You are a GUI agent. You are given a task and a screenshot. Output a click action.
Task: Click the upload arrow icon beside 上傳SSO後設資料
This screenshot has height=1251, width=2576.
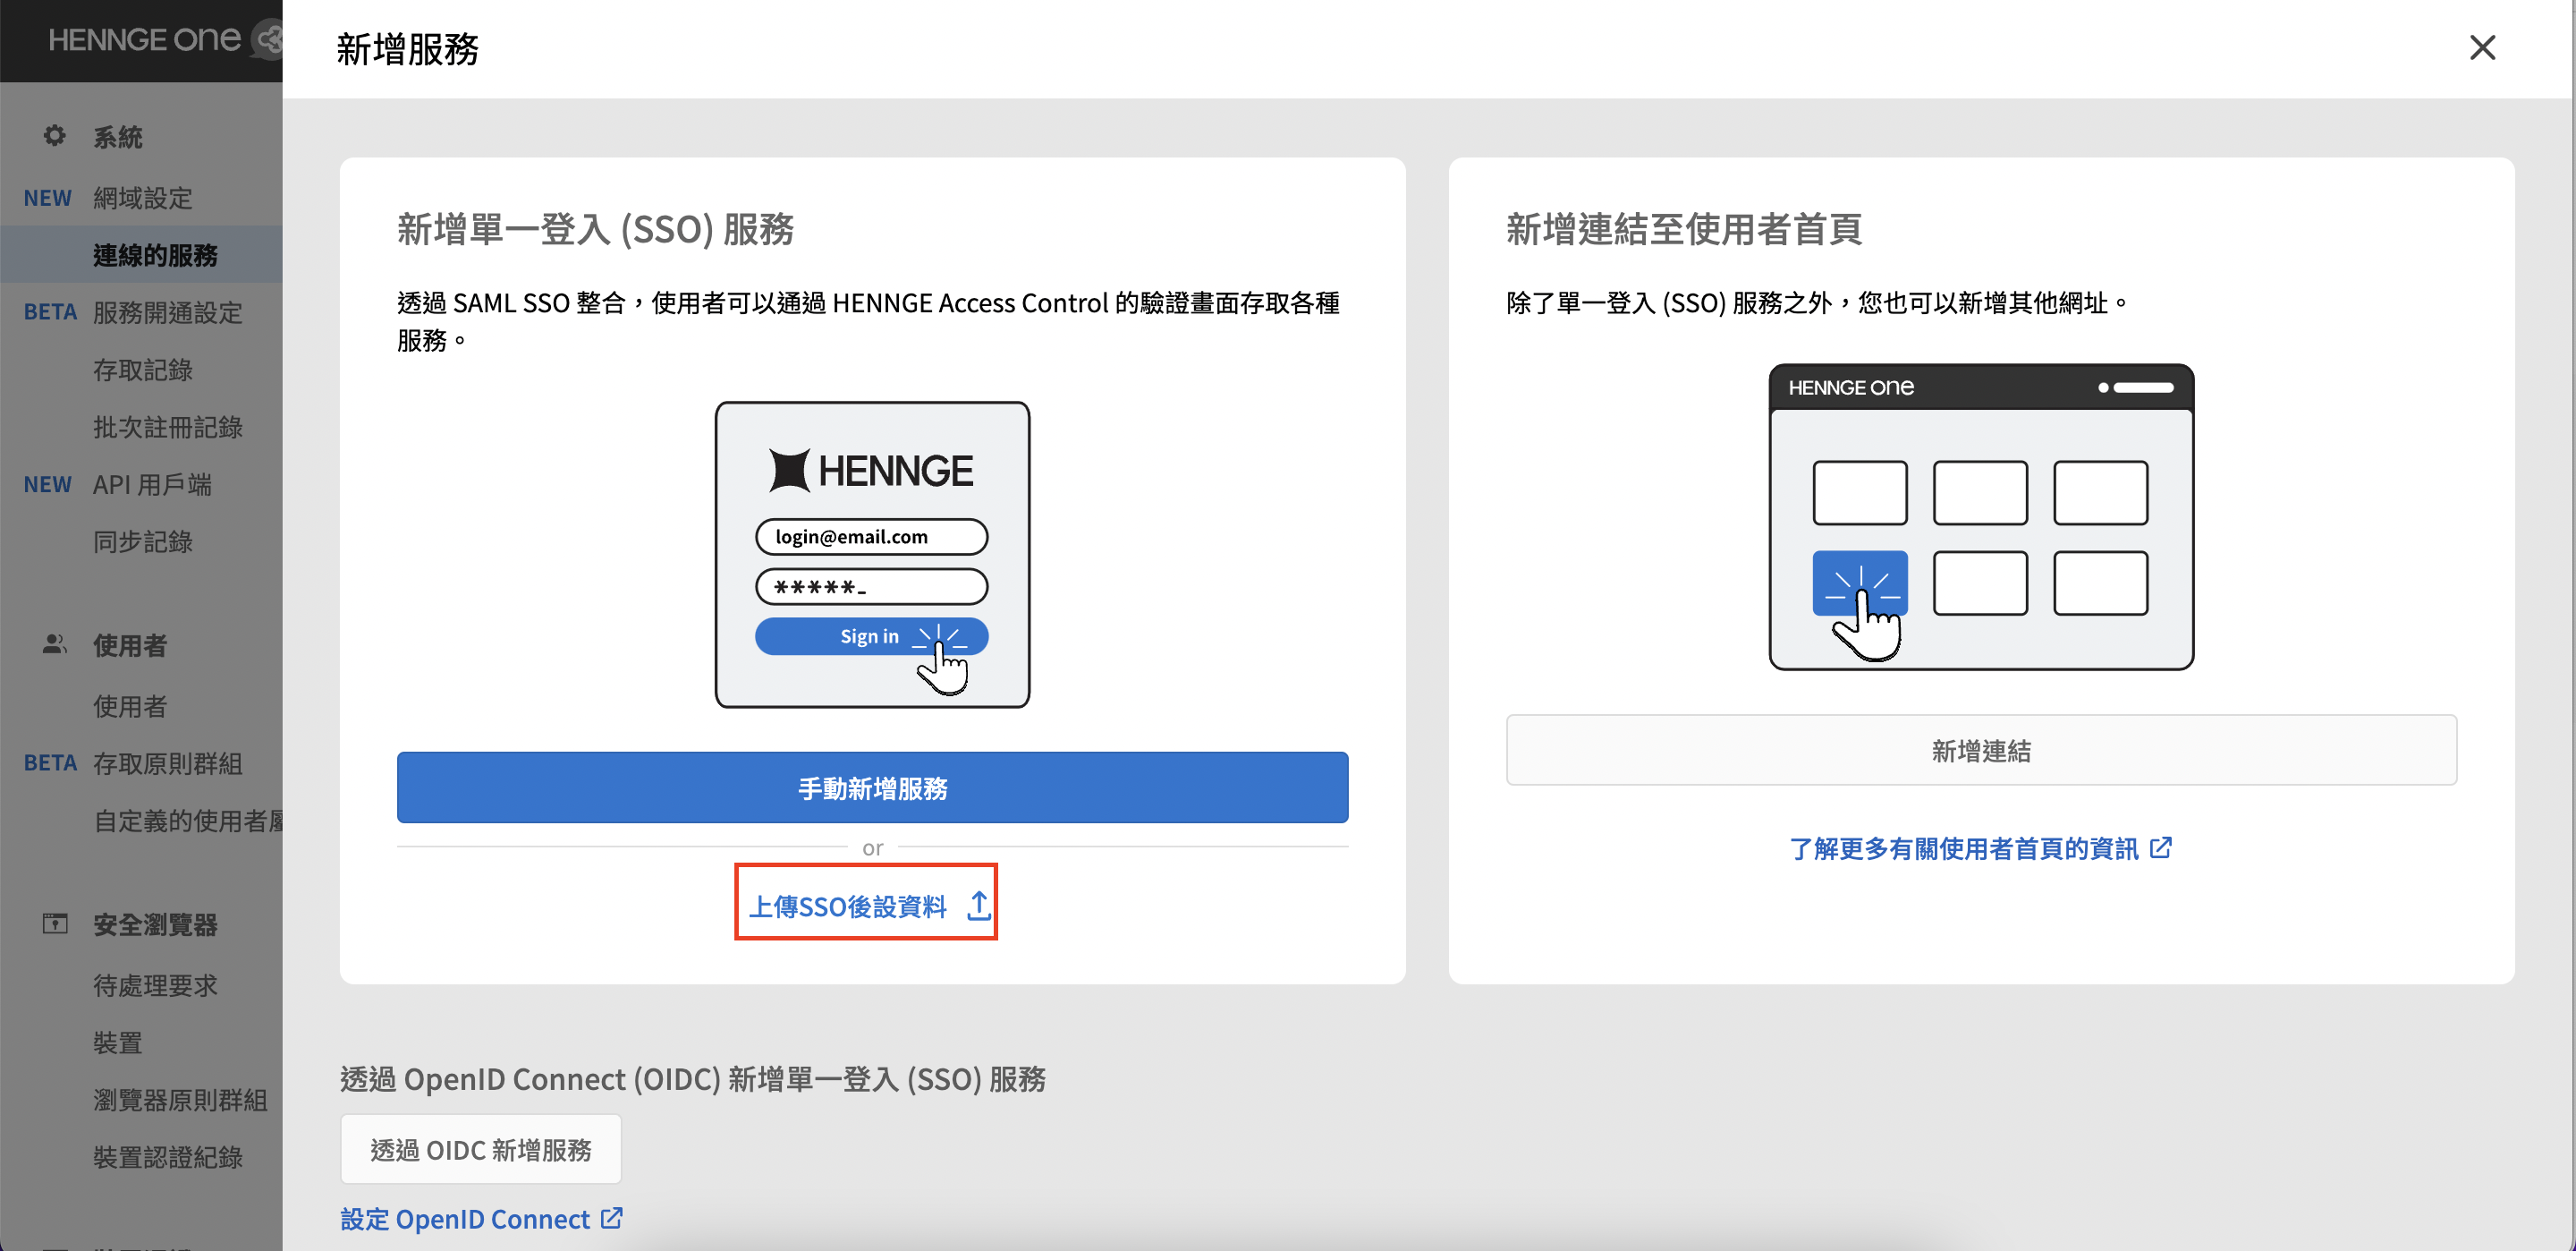[x=979, y=906]
